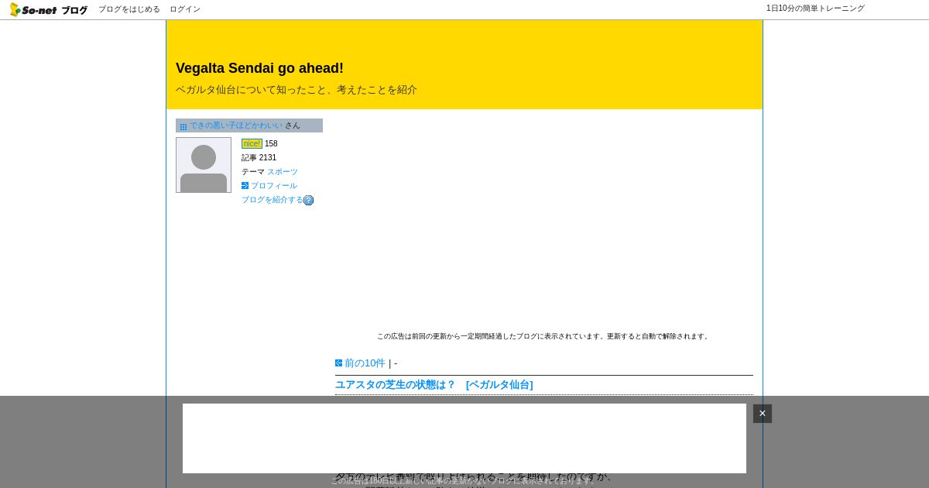Open できの悪い子ほどかわいい user link

coord(236,125)
